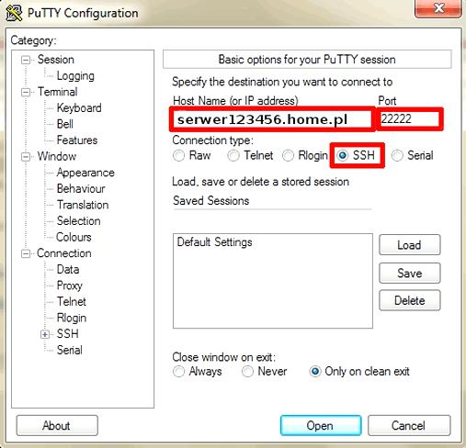Open the Rlogin category in the tree
The width and height of the screenshot is (466, 448).
(72, 318)
